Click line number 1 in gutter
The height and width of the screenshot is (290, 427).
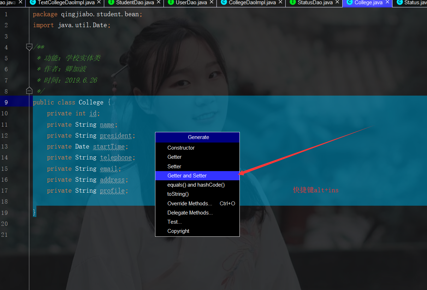[x=6, y=14]
